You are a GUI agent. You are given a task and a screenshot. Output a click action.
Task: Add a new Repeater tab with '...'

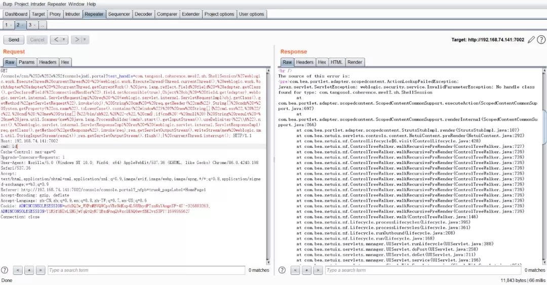pos(42,25)
